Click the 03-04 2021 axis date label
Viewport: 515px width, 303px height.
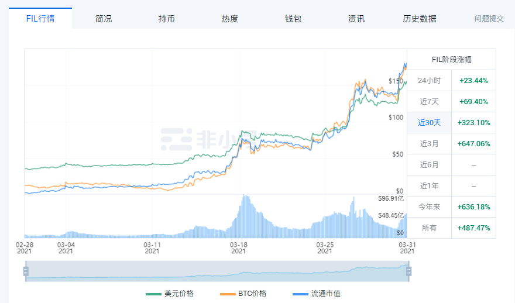[66, 248]
